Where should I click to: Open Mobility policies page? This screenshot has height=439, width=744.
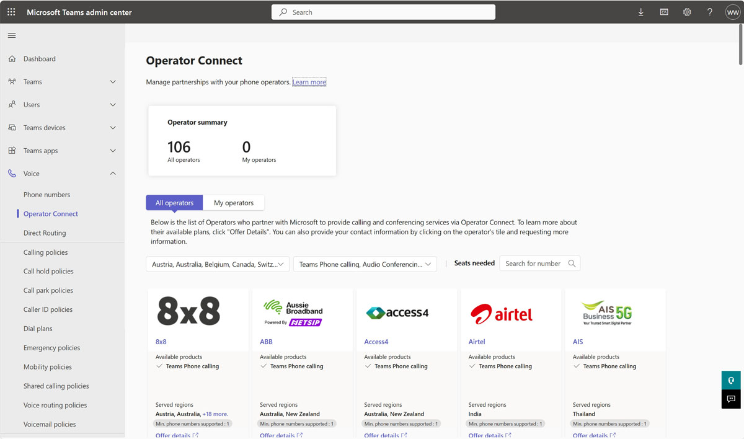pyautogui.click(x=48, y=367)
